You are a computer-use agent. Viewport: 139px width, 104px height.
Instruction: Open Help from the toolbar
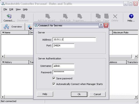click(131, 18)
